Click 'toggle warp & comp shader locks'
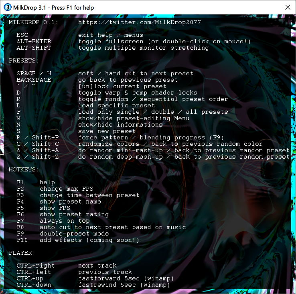This screenshot has height=294, width=296. coord(138,93)
